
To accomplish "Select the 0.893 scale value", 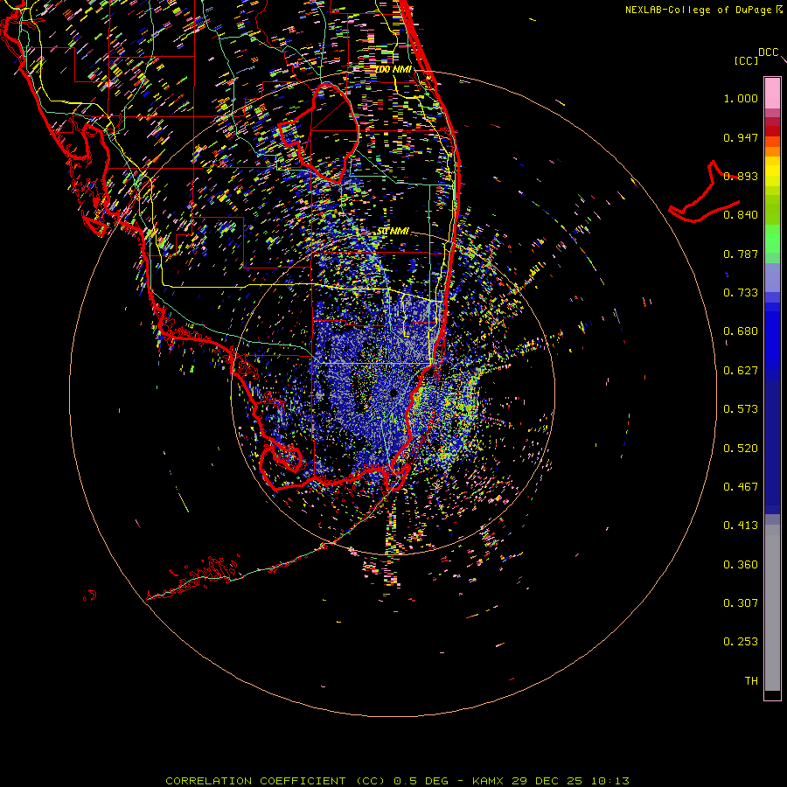I will pyautogui.click(x=741, y=176).
